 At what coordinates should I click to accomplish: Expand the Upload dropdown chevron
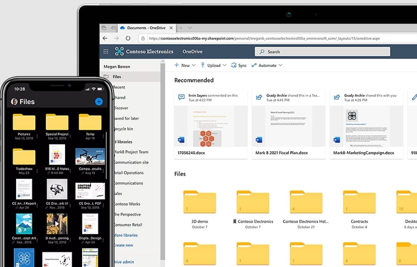225,65
